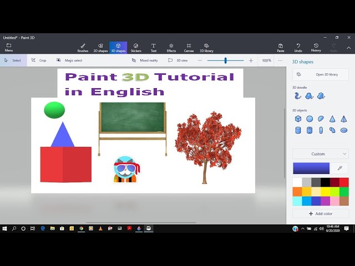Click the red cube on canvas
355x266 pixels.
pyautogui.click(x=66, y=165)
